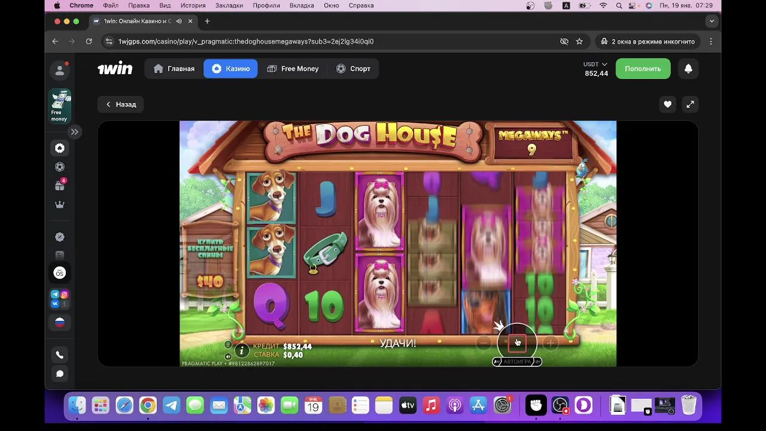This screenshot has height=431, width=766.
Task: Open the user profile avatar in sidebar
Action: [x=60, y=71]
